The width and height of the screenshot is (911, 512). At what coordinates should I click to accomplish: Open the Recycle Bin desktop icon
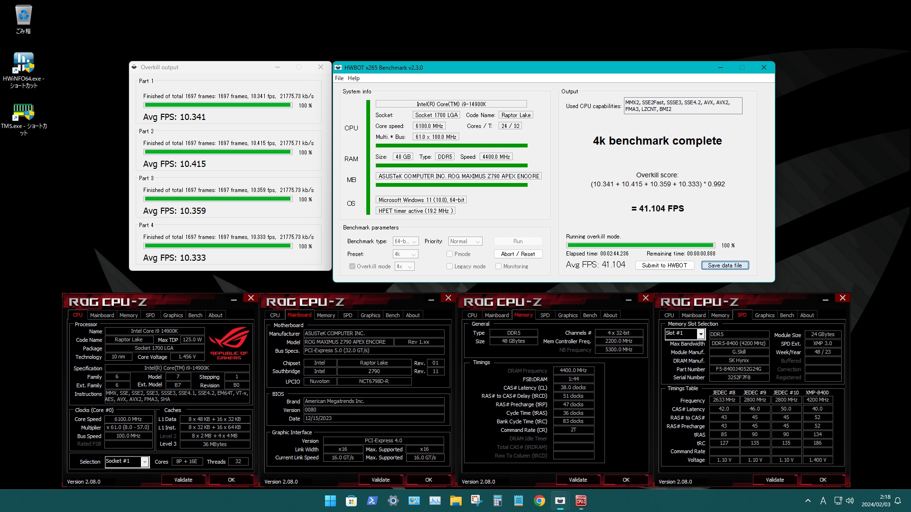23,19
